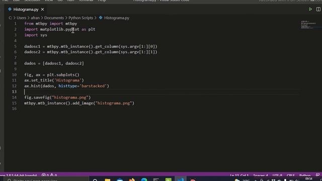Screen dimensions: 322x181
Task: Click the Python icon beside the Histograma.py breadcrumb
Action: click(x=101, y=18)
